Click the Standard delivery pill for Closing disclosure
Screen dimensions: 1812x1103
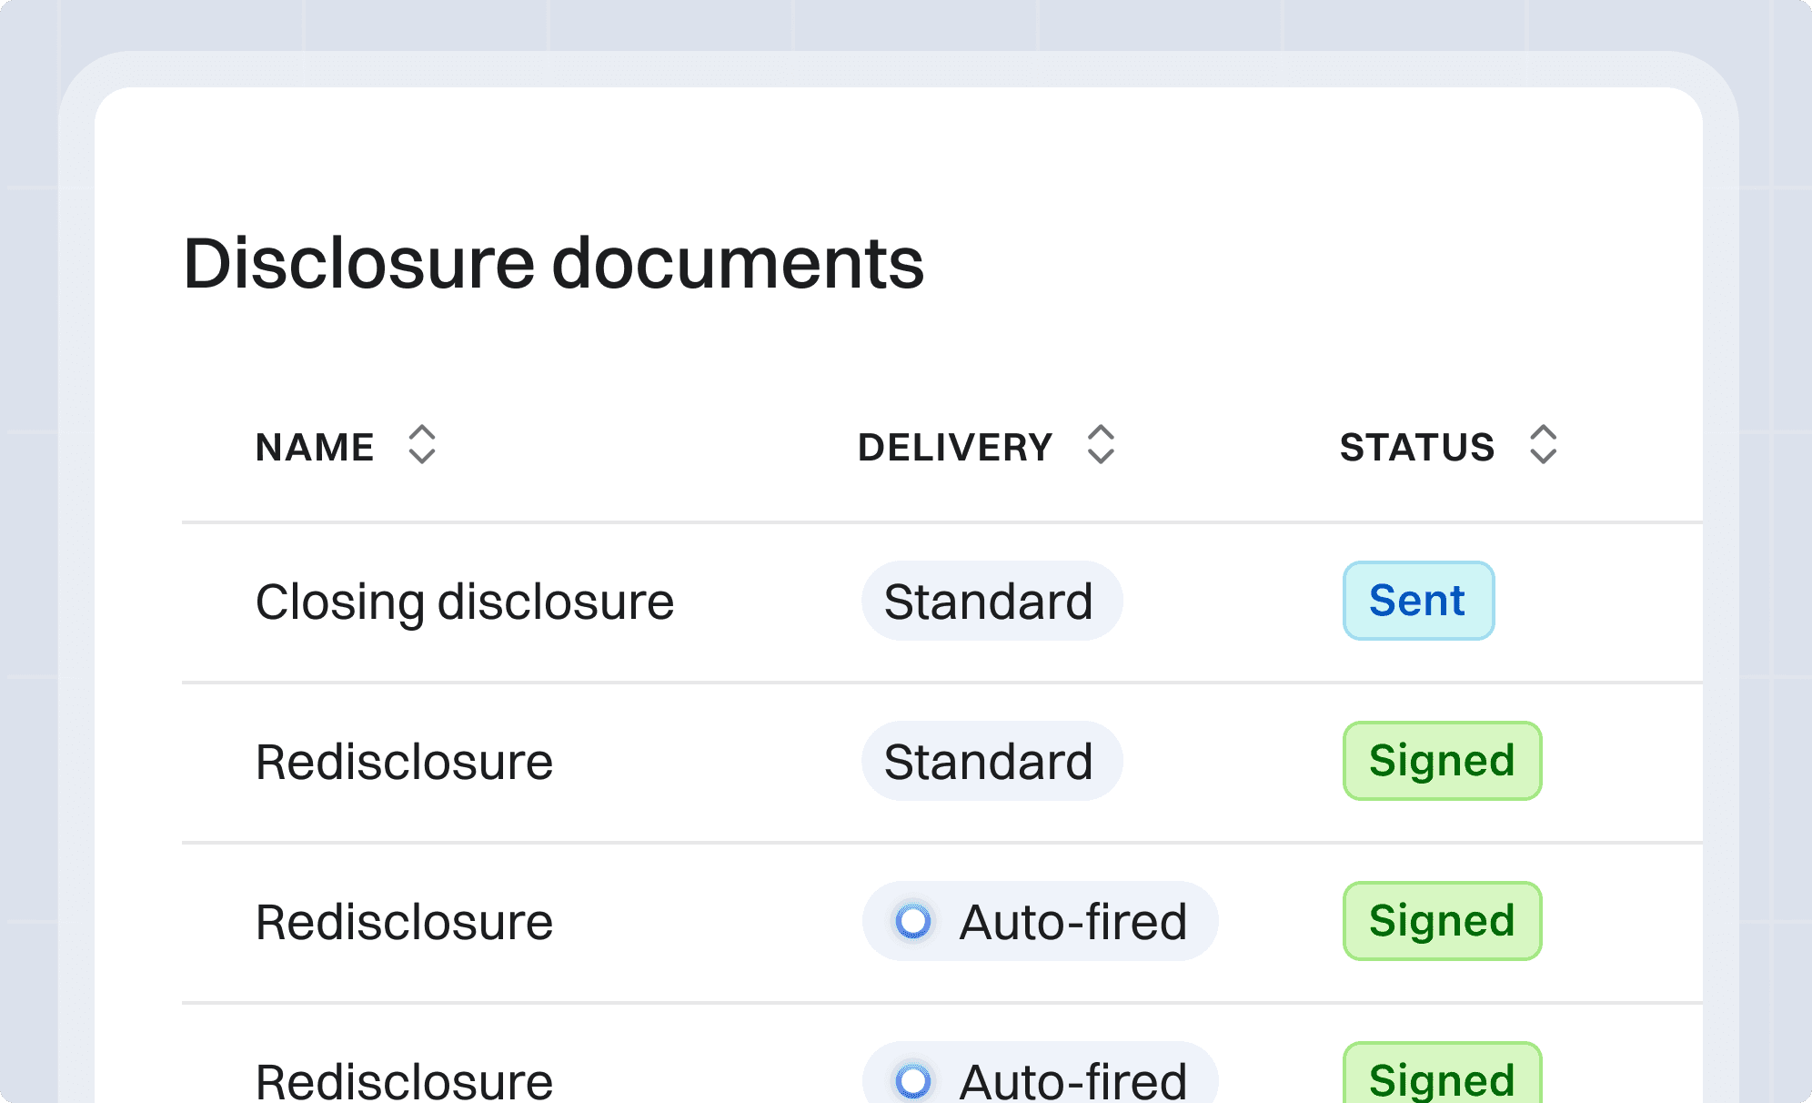coord(991,601)
